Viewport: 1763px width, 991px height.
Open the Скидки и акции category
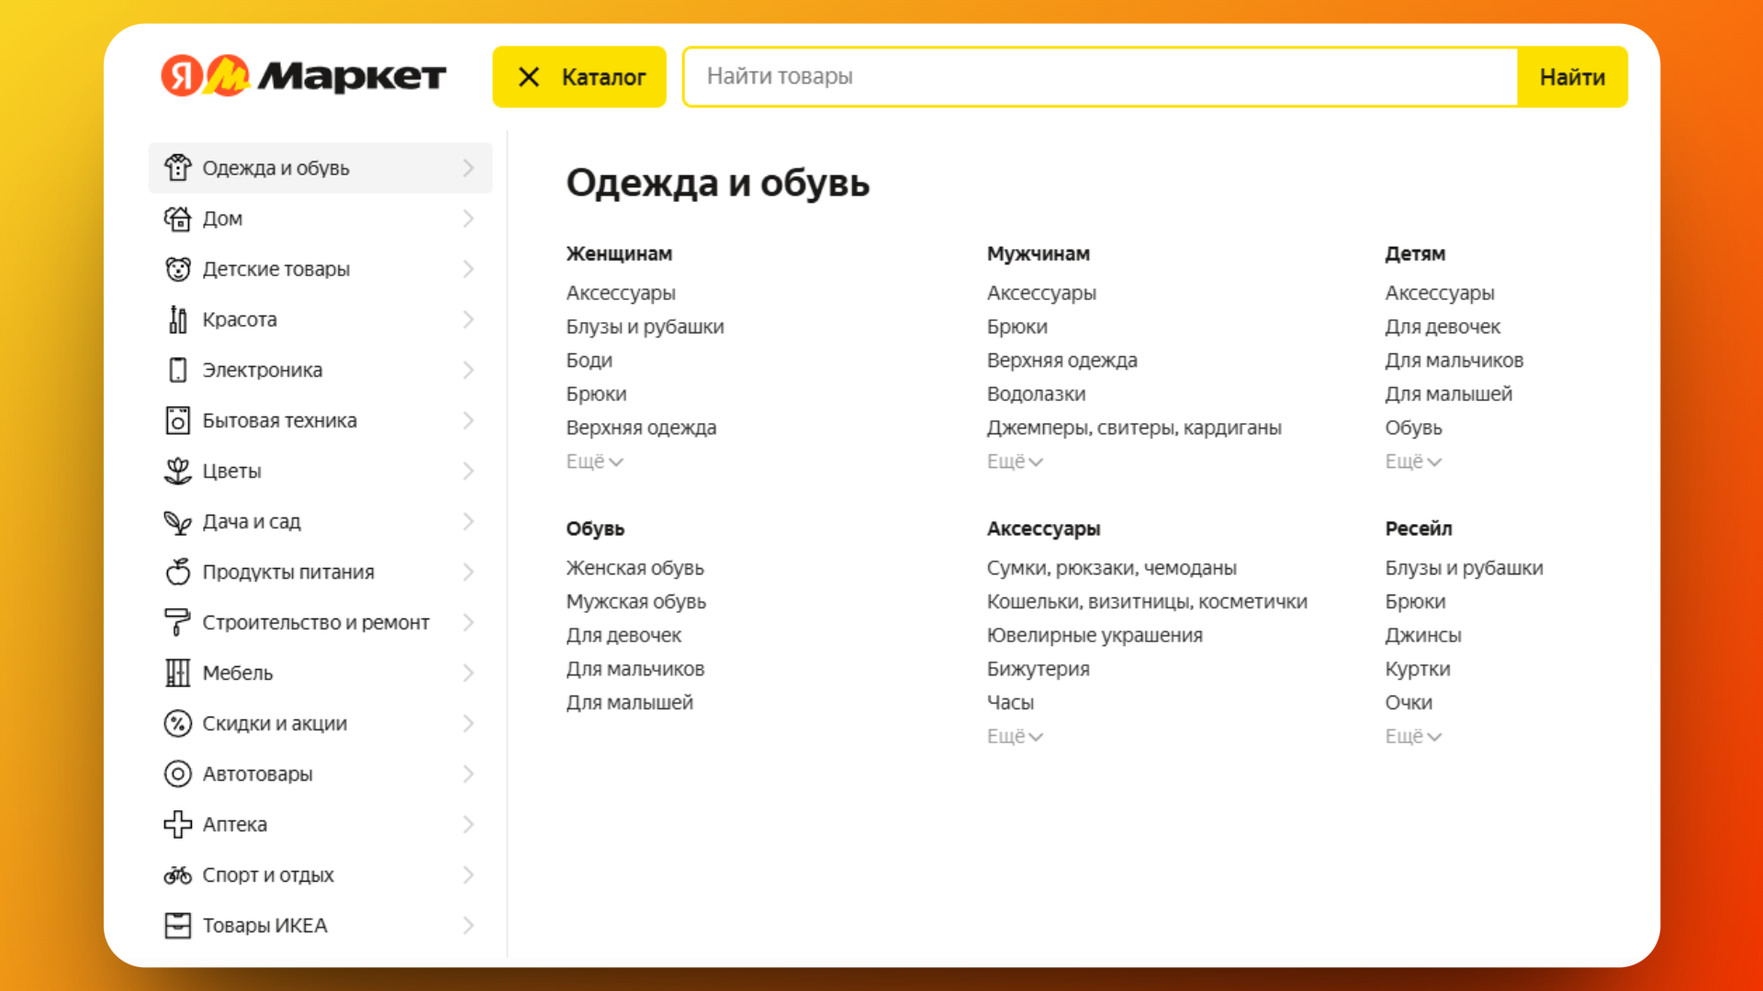pyautogui.click(x=274, y=723)
